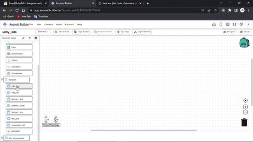
Task: Select the Dictionaries block category
Action: coord(19,54)
